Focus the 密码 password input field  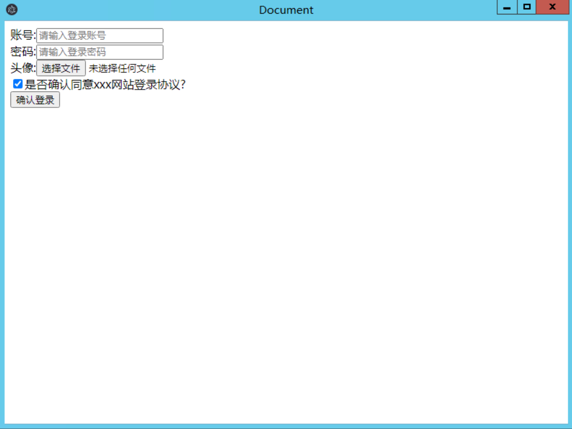pyautogui.click(x=99, y=52)
